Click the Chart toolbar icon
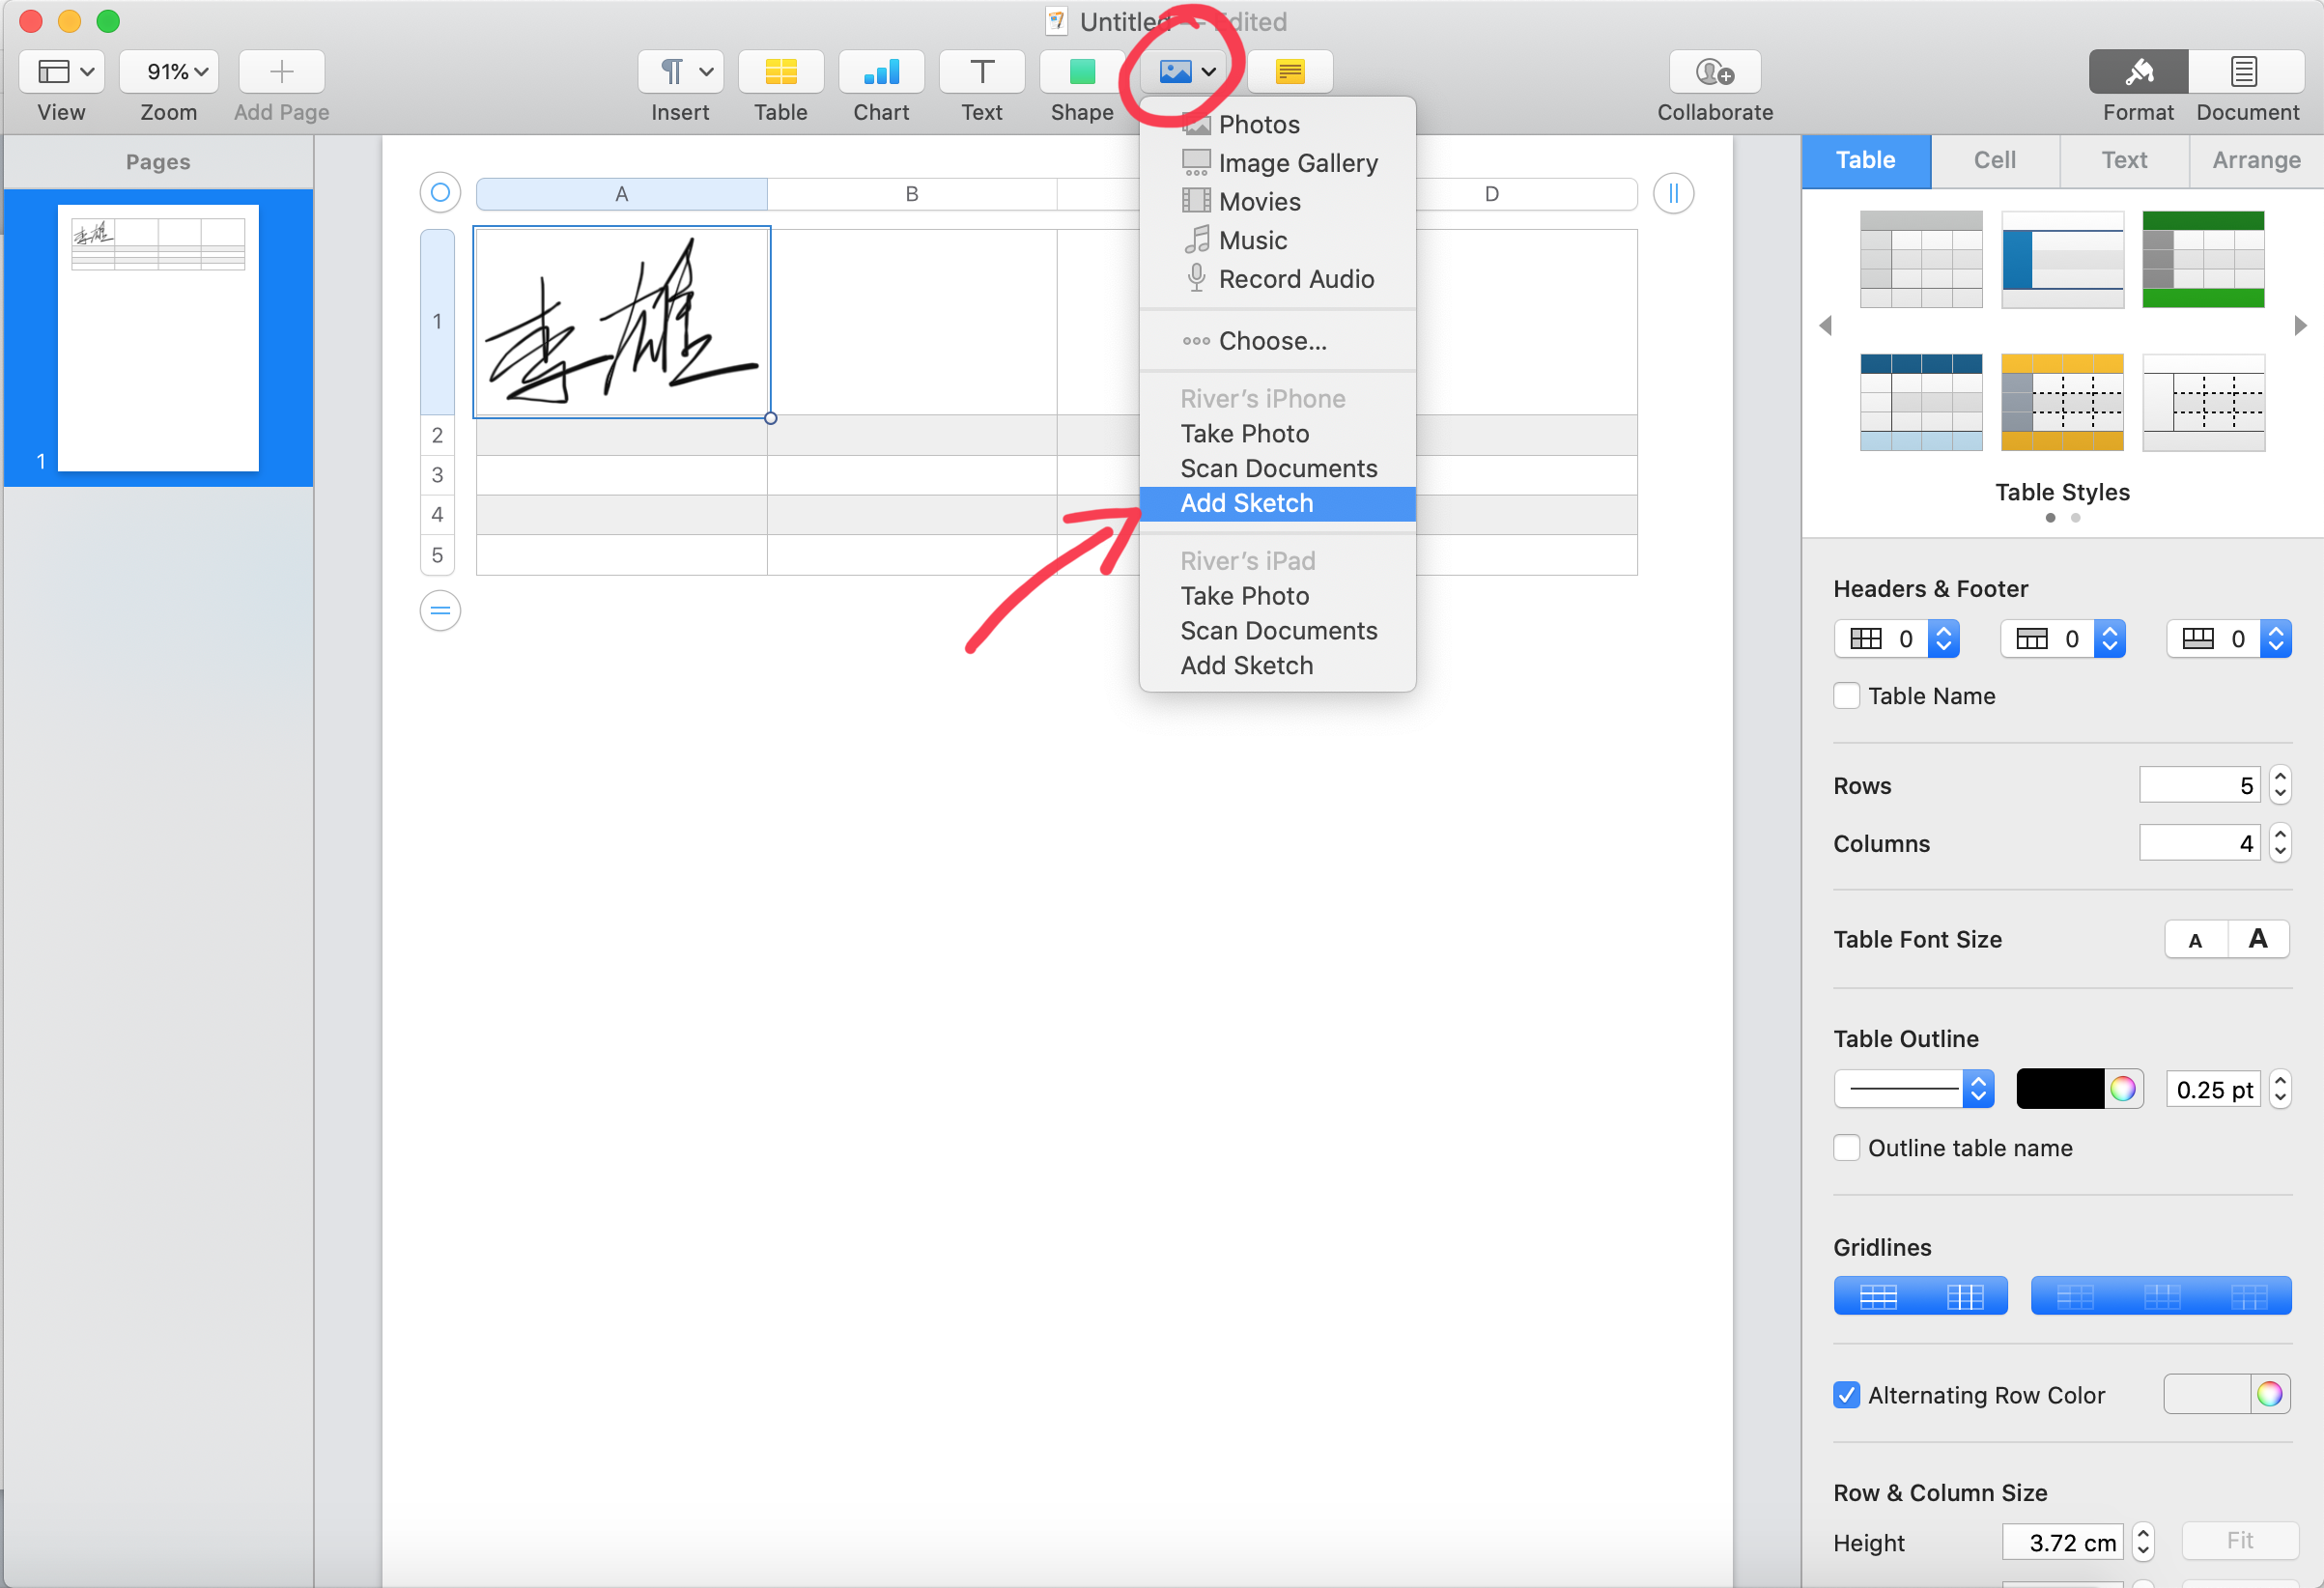This screenshot has width=2324, height=1588. pos(881,72)
